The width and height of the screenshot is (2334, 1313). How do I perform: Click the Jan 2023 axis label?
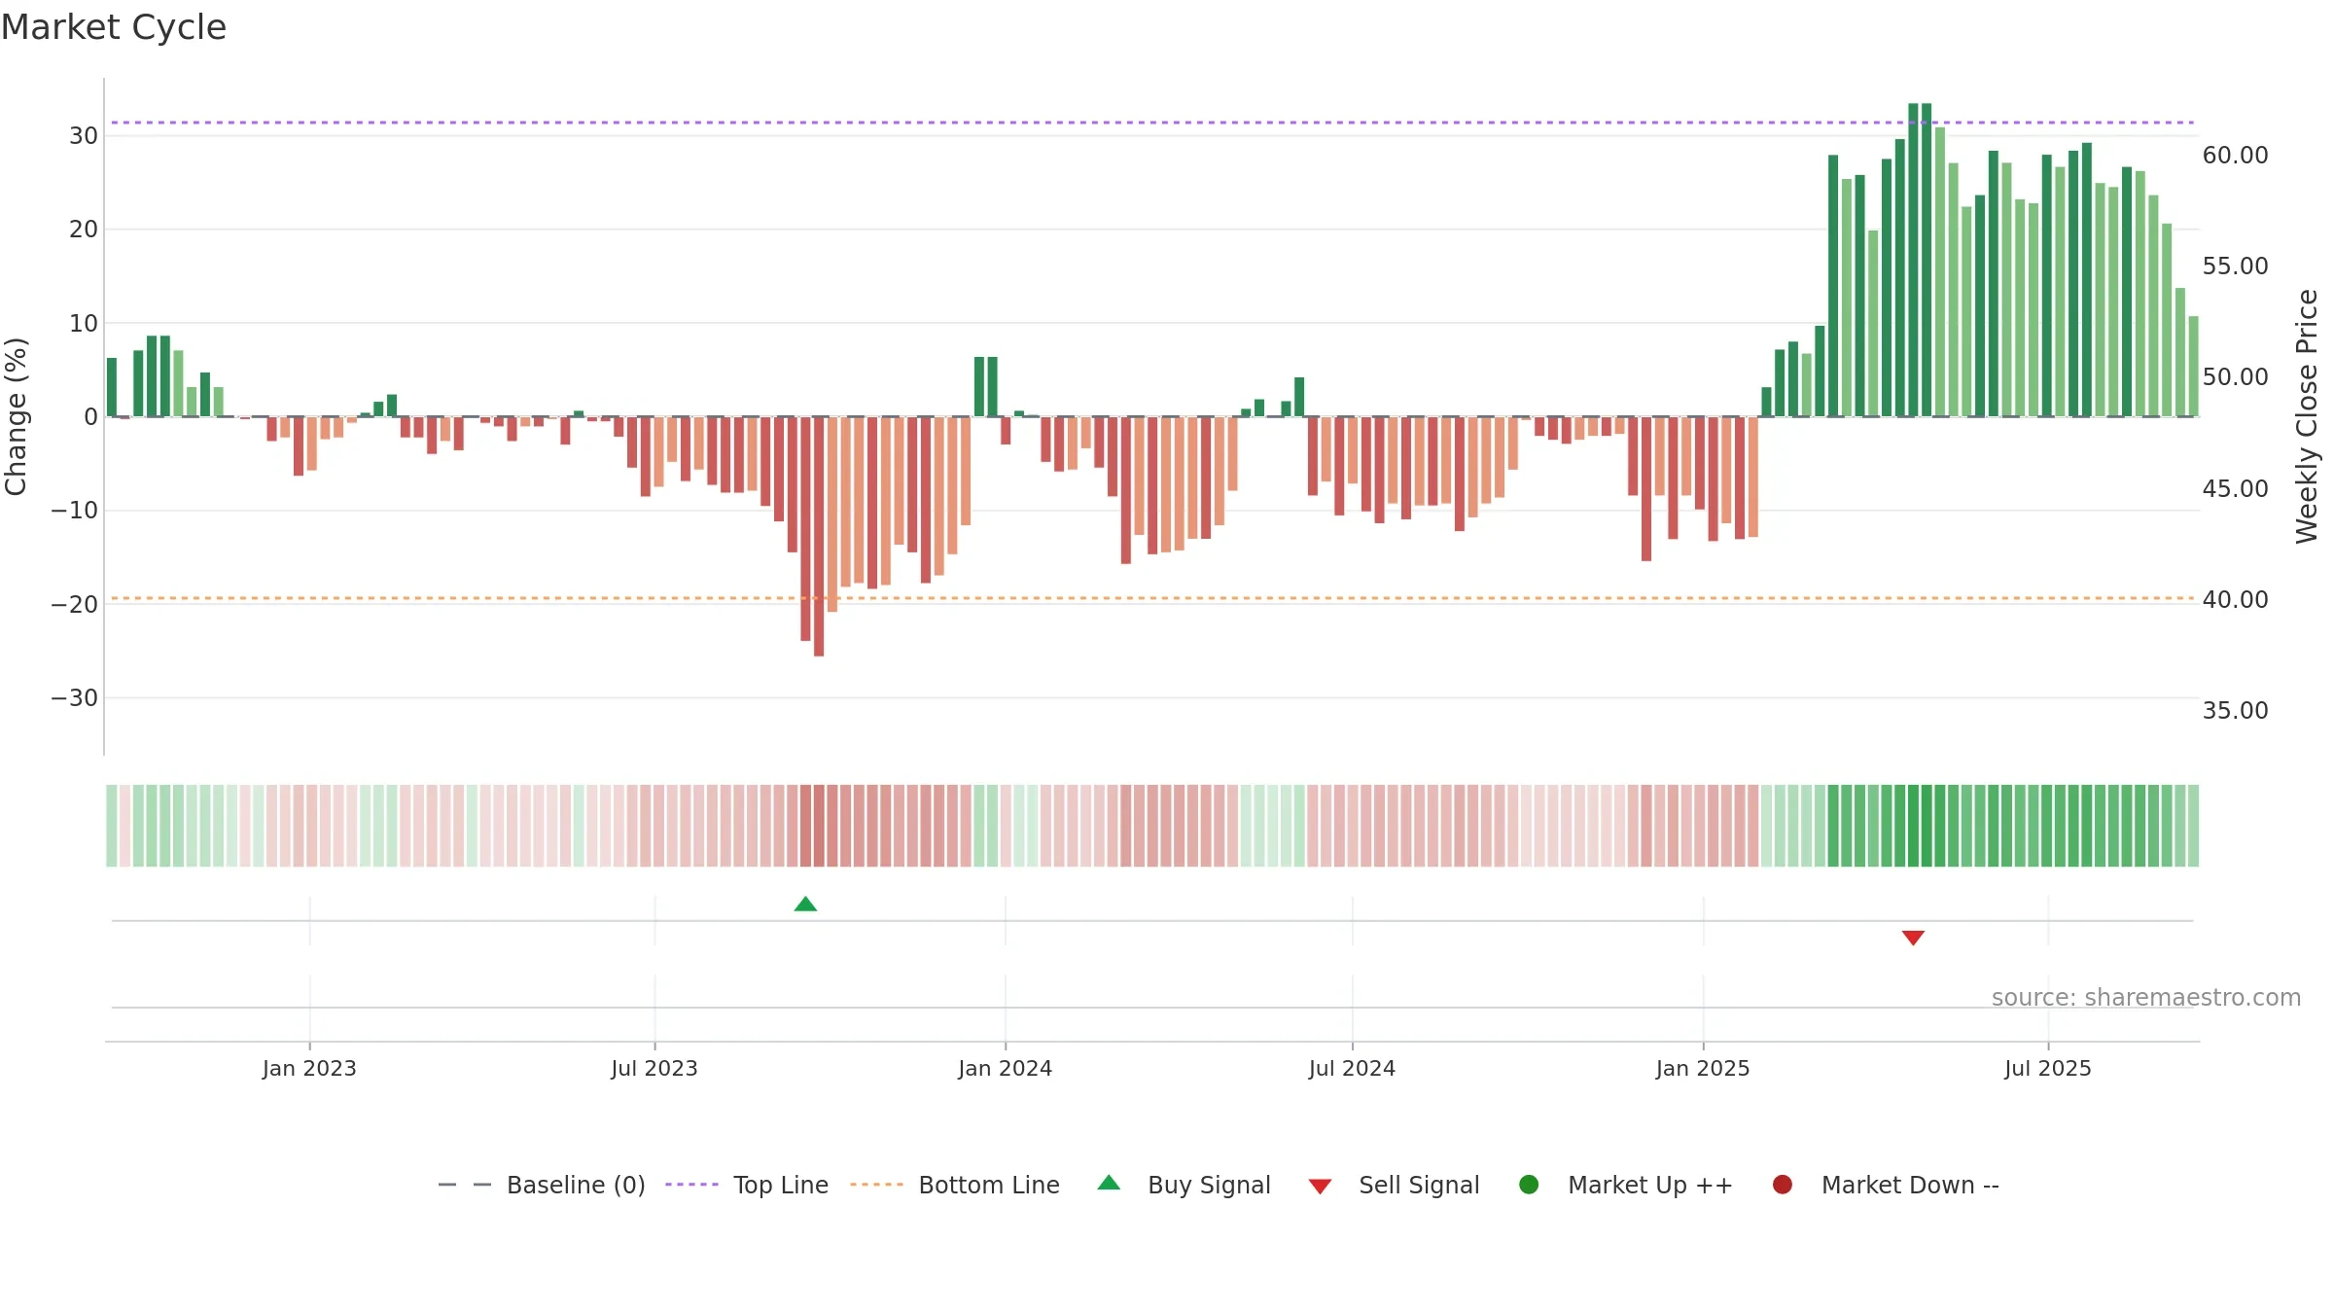[309, 1068]
